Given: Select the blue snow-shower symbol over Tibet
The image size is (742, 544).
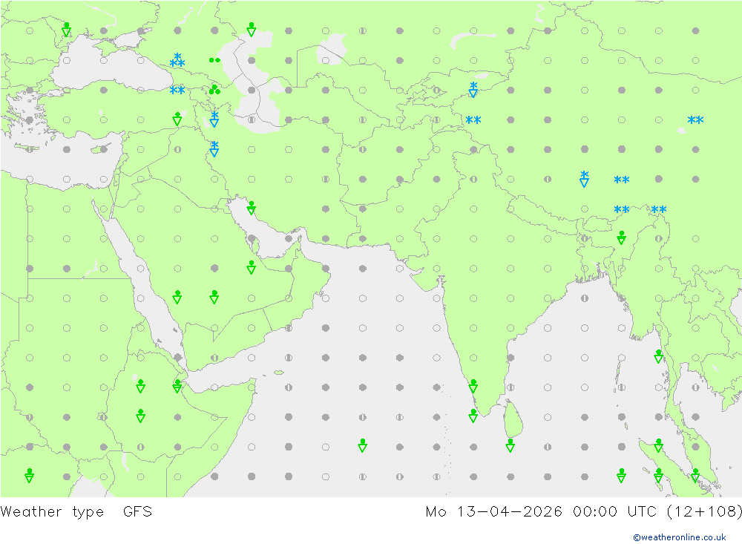Looking at the screenshot, I should point(585,179).
